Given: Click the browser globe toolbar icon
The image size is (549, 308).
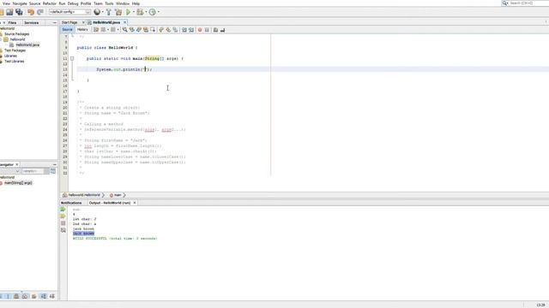Looking at the screenshot, I should [97, 12].
